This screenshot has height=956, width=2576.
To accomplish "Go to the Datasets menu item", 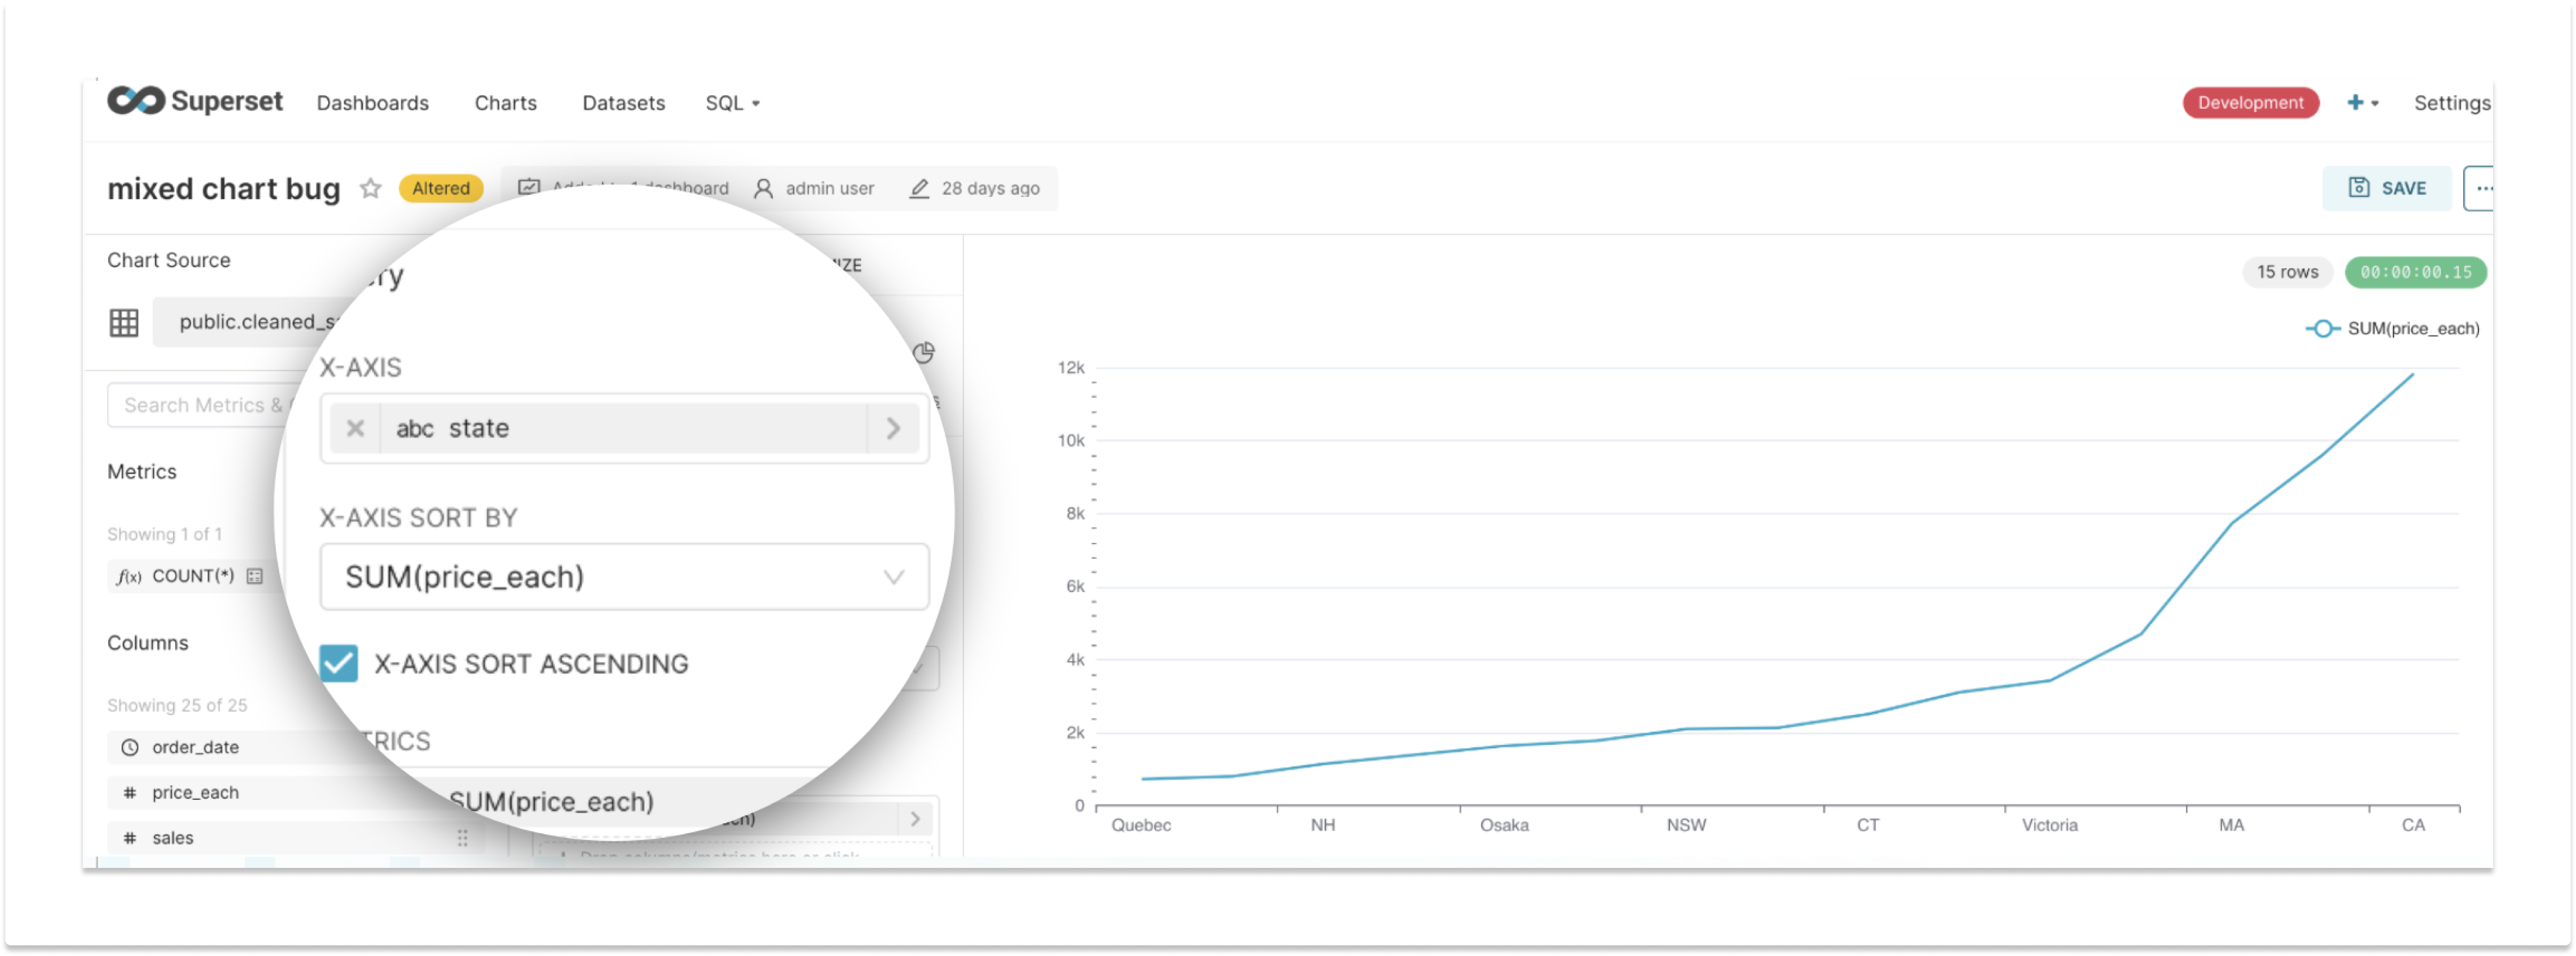I will pos(623,103).
